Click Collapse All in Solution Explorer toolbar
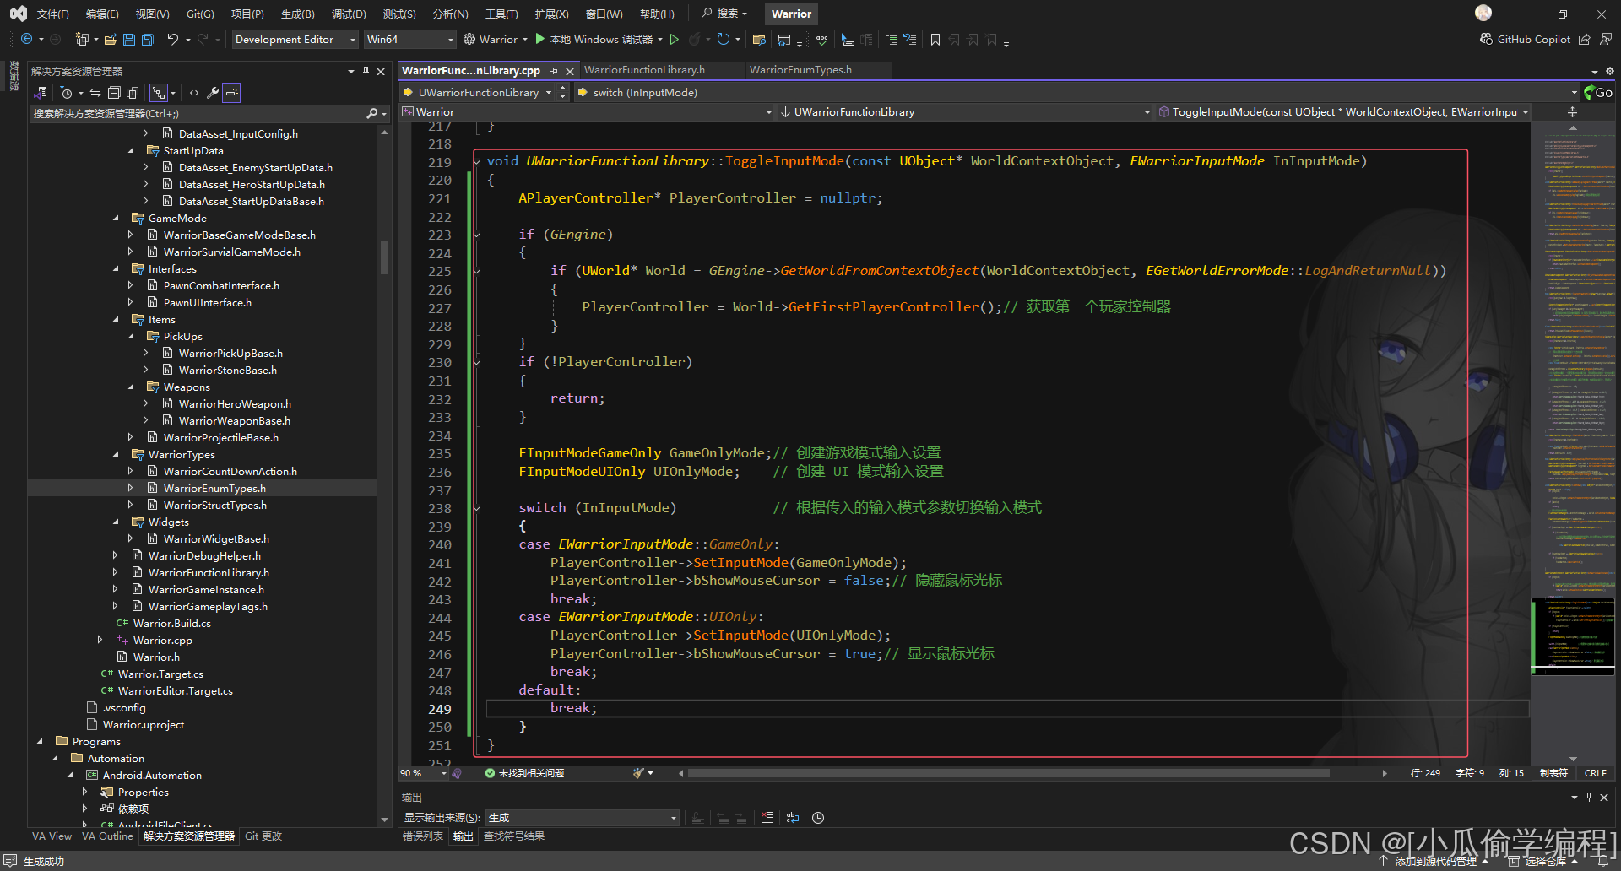 click(115, 93)
